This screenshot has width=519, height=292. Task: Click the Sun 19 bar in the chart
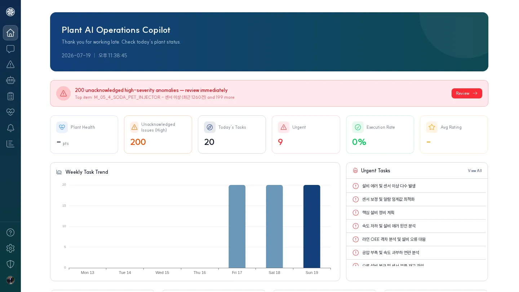click(x=312, y=226)
